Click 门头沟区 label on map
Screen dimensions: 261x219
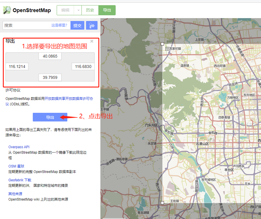(x=151, y=125)
